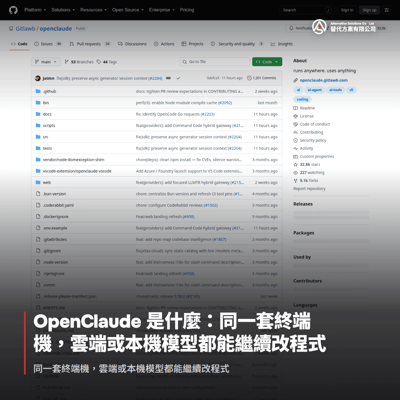Open the Discussions tab

pos(132,44)
